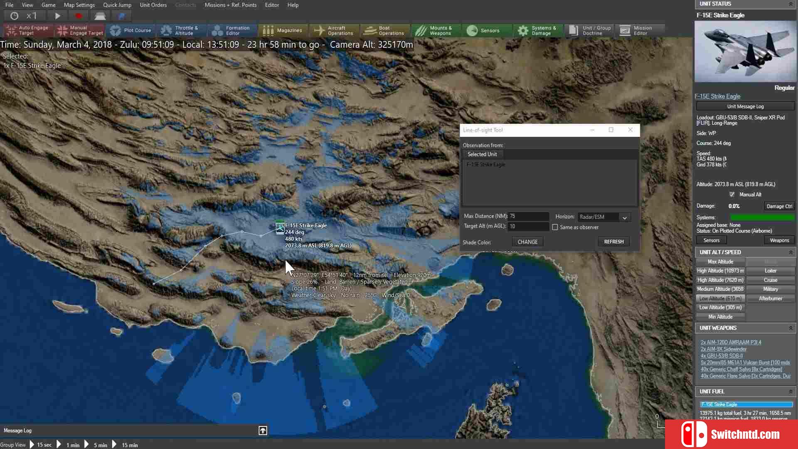The height and width of the screenshot is (449, 798).
Task: Run time step of 5 min
Action: click(96, 444)
